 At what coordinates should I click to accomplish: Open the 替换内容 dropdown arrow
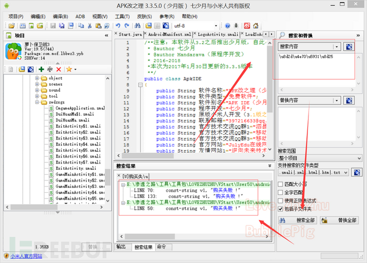coord(337,101)
